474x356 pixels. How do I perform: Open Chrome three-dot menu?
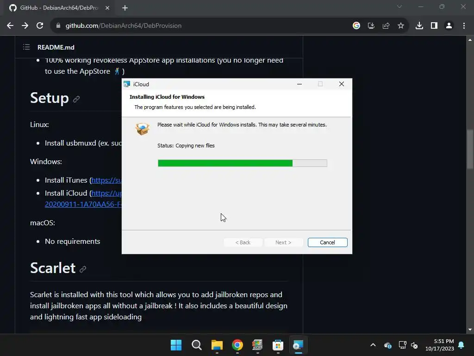(x=464, y=26)
